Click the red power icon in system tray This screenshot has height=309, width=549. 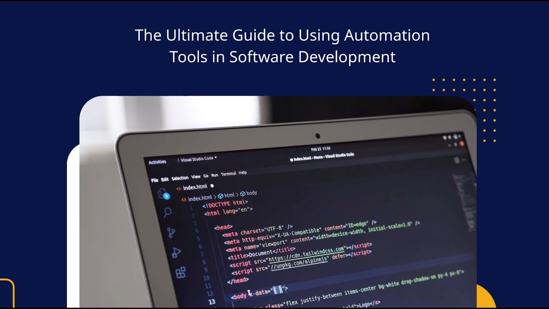tap(461, 143)
